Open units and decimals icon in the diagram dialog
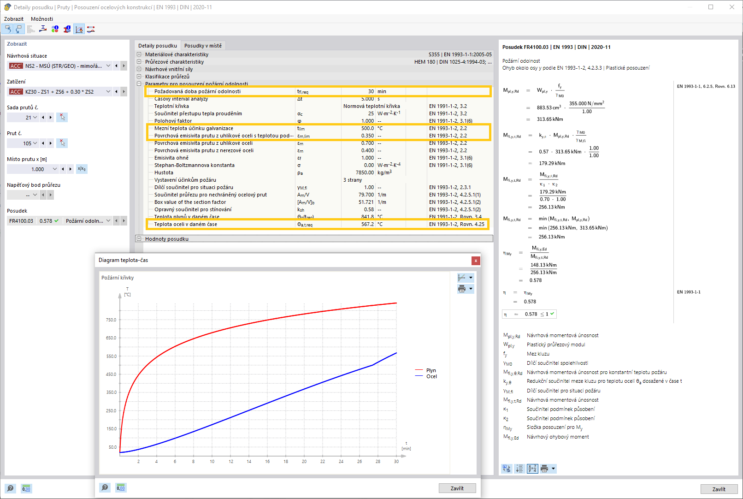 click(121, 487)
